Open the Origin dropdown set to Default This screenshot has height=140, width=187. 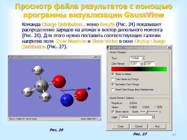[x=137, y=117]
